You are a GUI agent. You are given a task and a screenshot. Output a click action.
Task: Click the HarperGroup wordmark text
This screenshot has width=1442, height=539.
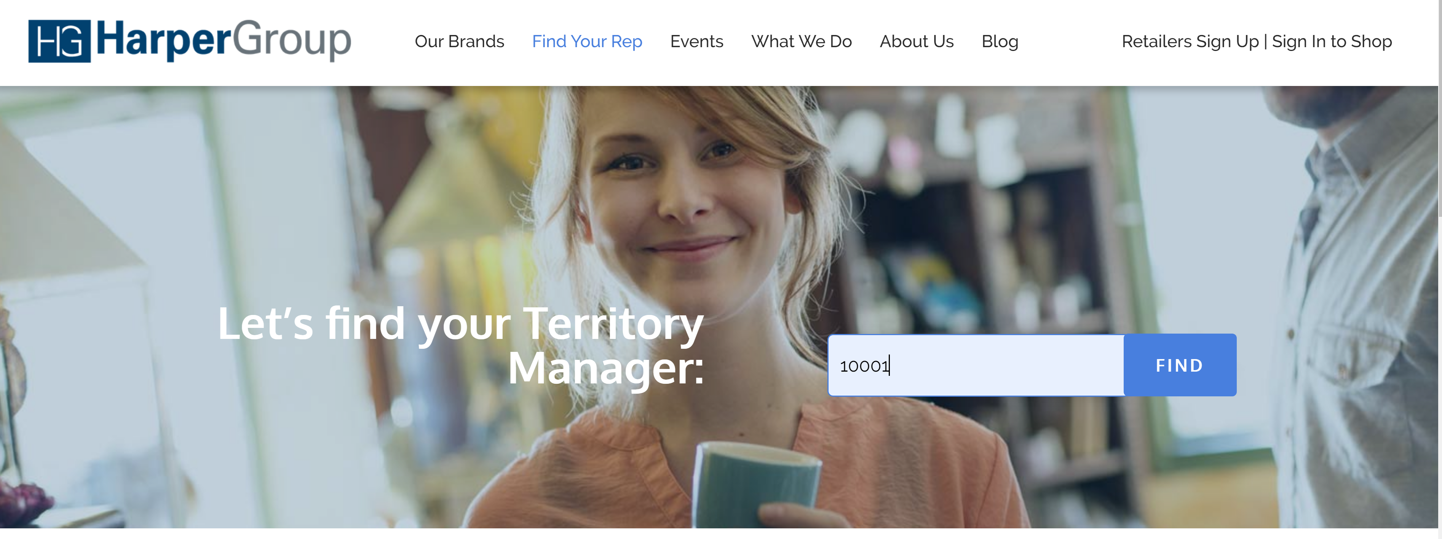pyautogui.click(x=224, y=40)
